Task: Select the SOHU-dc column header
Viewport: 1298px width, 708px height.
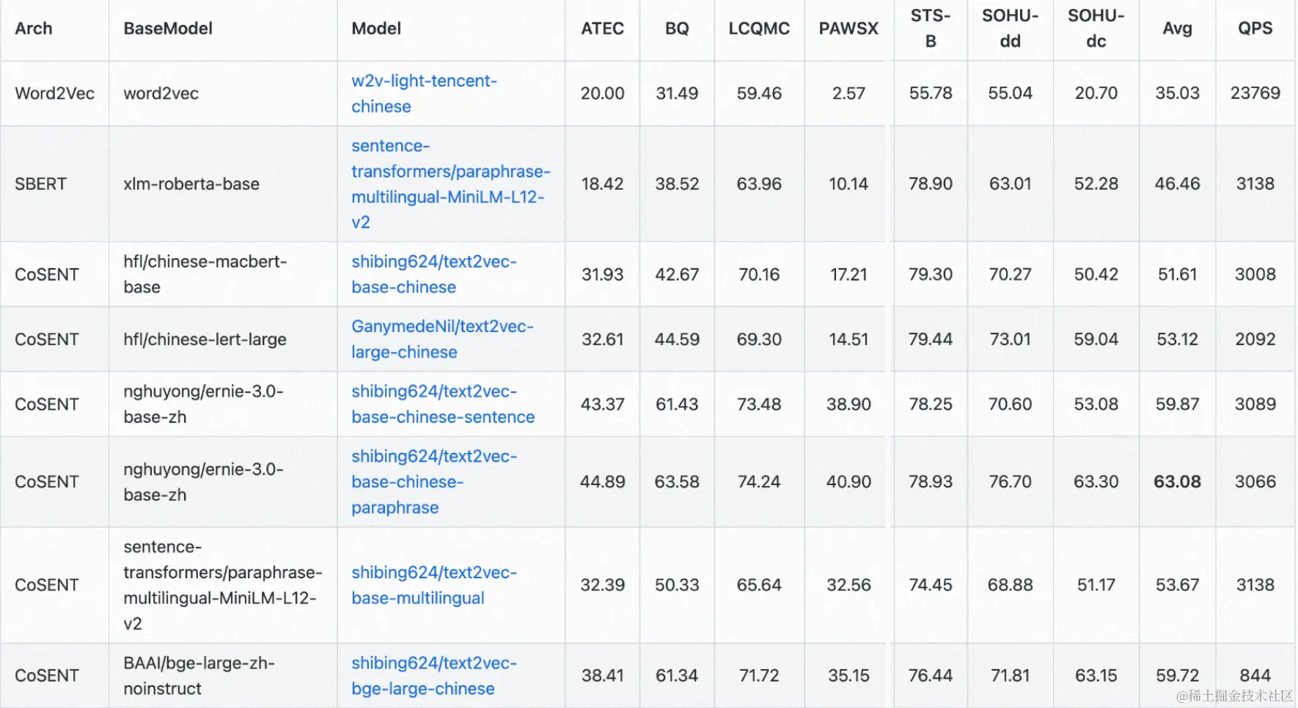Action: tap(1096, 29)
